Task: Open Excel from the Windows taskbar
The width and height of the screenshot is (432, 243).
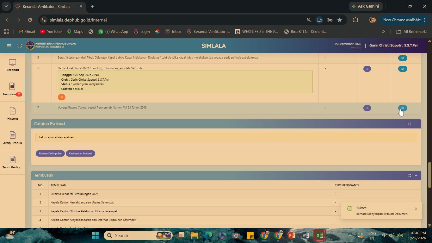Action: coord(319,235)
